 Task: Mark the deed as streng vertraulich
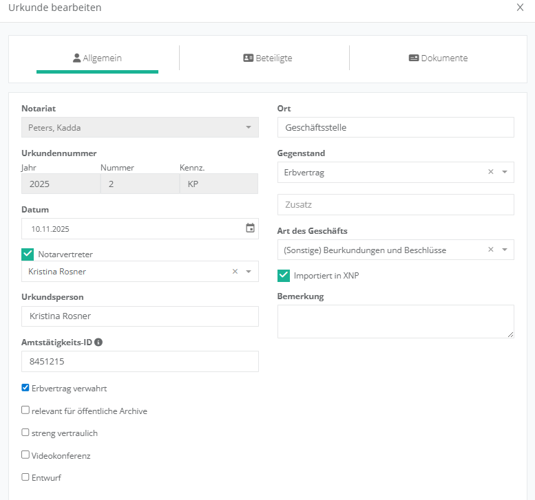(25, 433)
